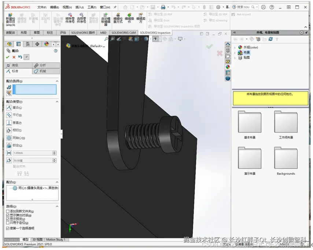Click the undo arrow in mate panel
313x250 pixels.
point(20,57)
